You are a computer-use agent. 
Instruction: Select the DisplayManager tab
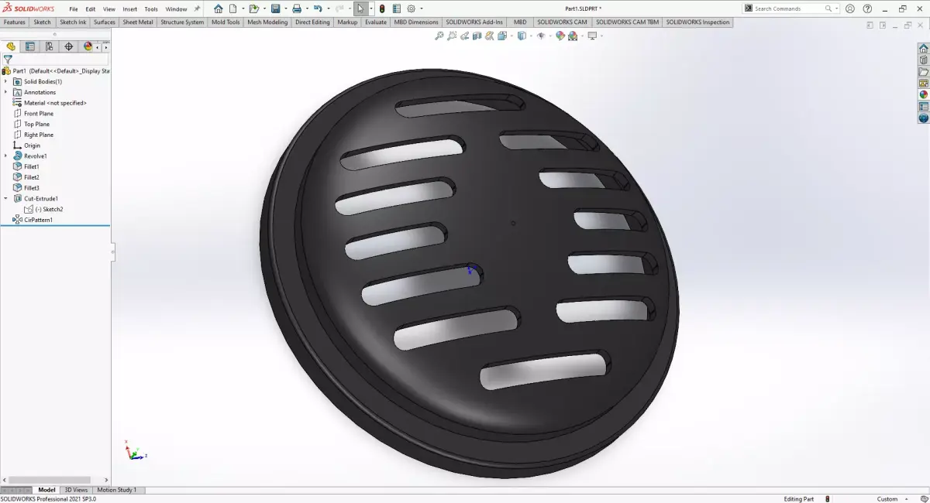tap(88, 46)
